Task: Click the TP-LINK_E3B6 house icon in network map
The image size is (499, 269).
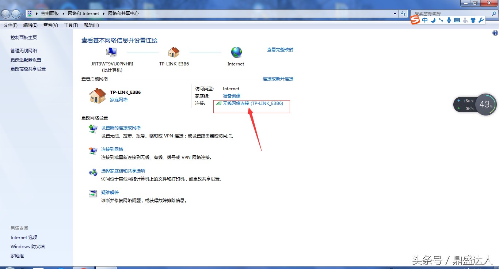Action: (174, 52)
